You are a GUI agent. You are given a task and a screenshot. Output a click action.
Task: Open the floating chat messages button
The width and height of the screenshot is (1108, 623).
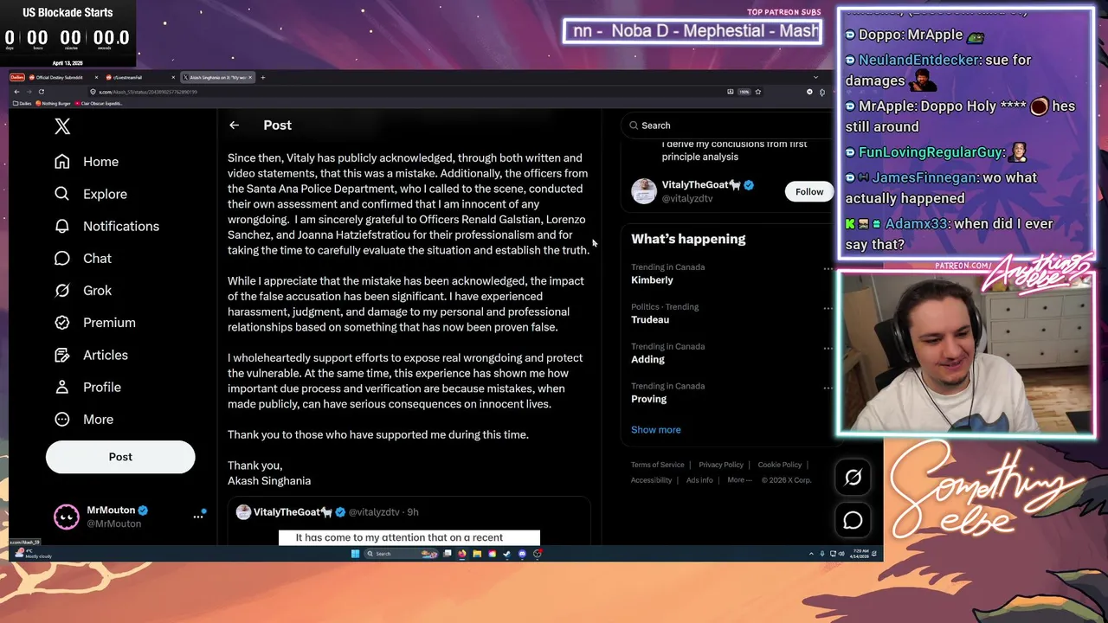[853, 520]
